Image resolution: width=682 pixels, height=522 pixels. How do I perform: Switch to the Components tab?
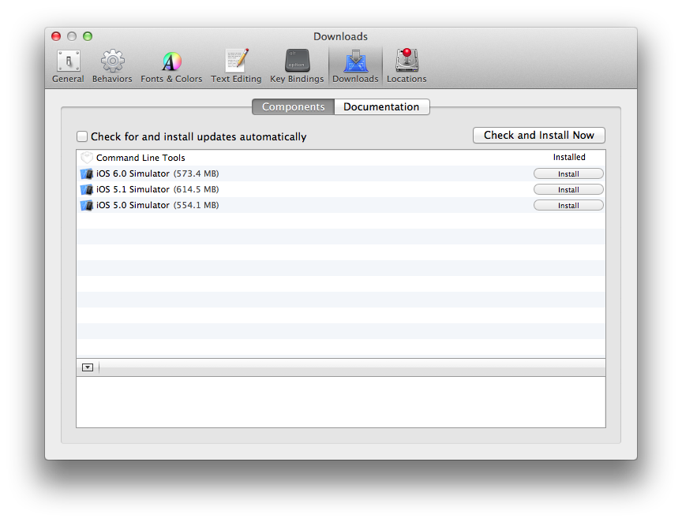coord(293,107)
